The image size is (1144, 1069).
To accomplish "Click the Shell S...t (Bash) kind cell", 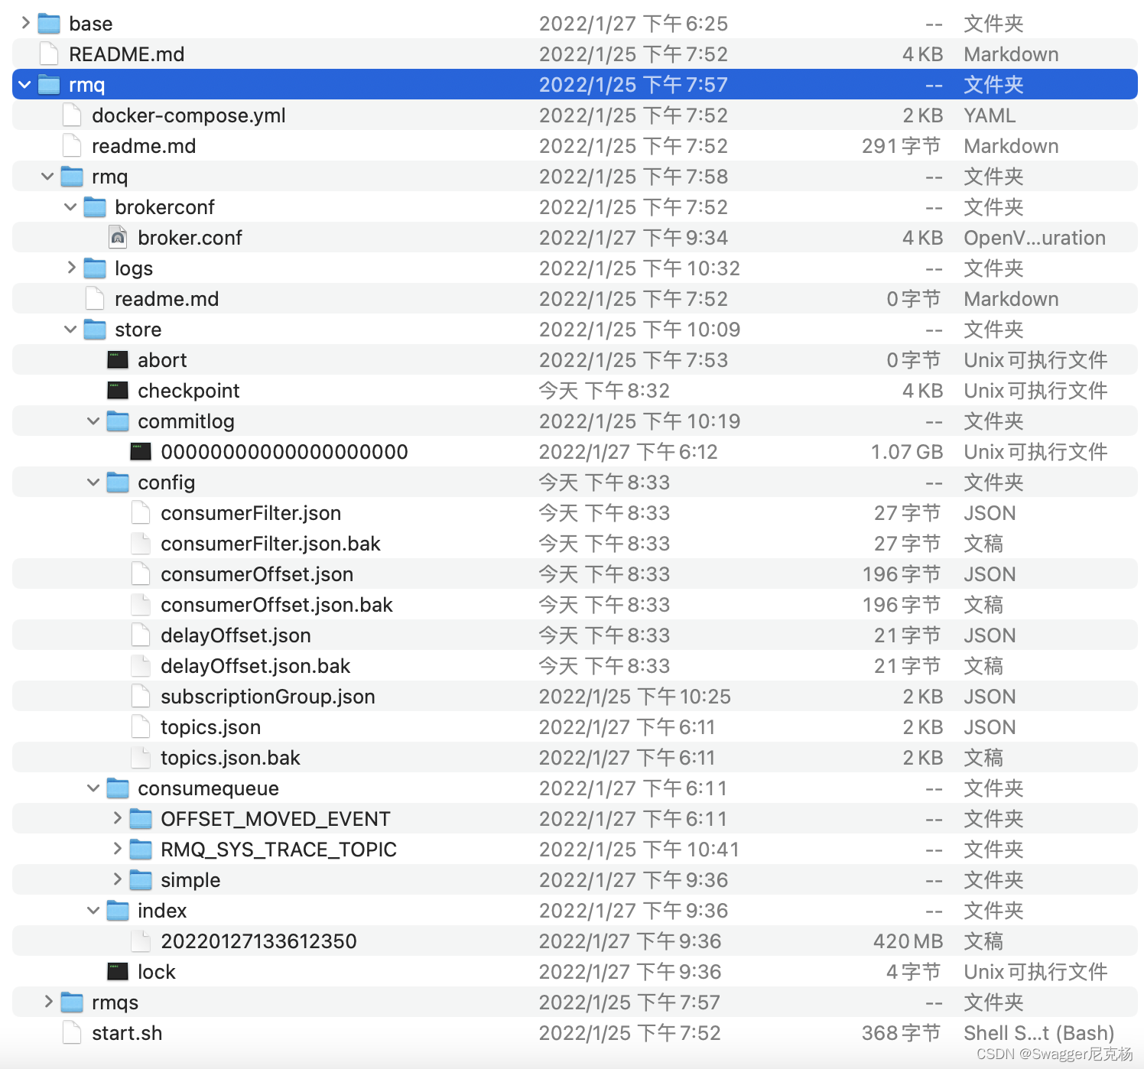I will pos(1039,1032).
